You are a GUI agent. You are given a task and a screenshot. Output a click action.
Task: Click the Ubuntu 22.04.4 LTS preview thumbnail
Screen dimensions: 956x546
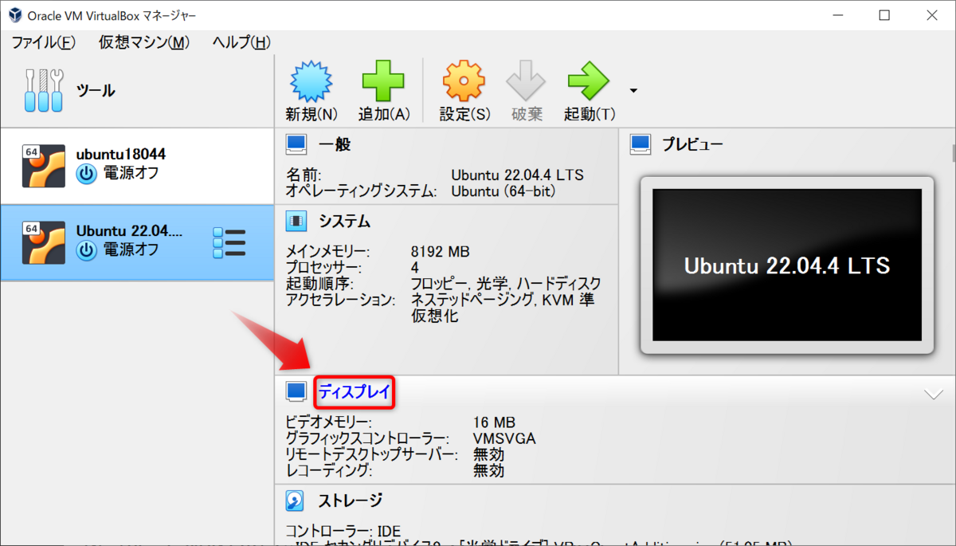click(787, 265)
